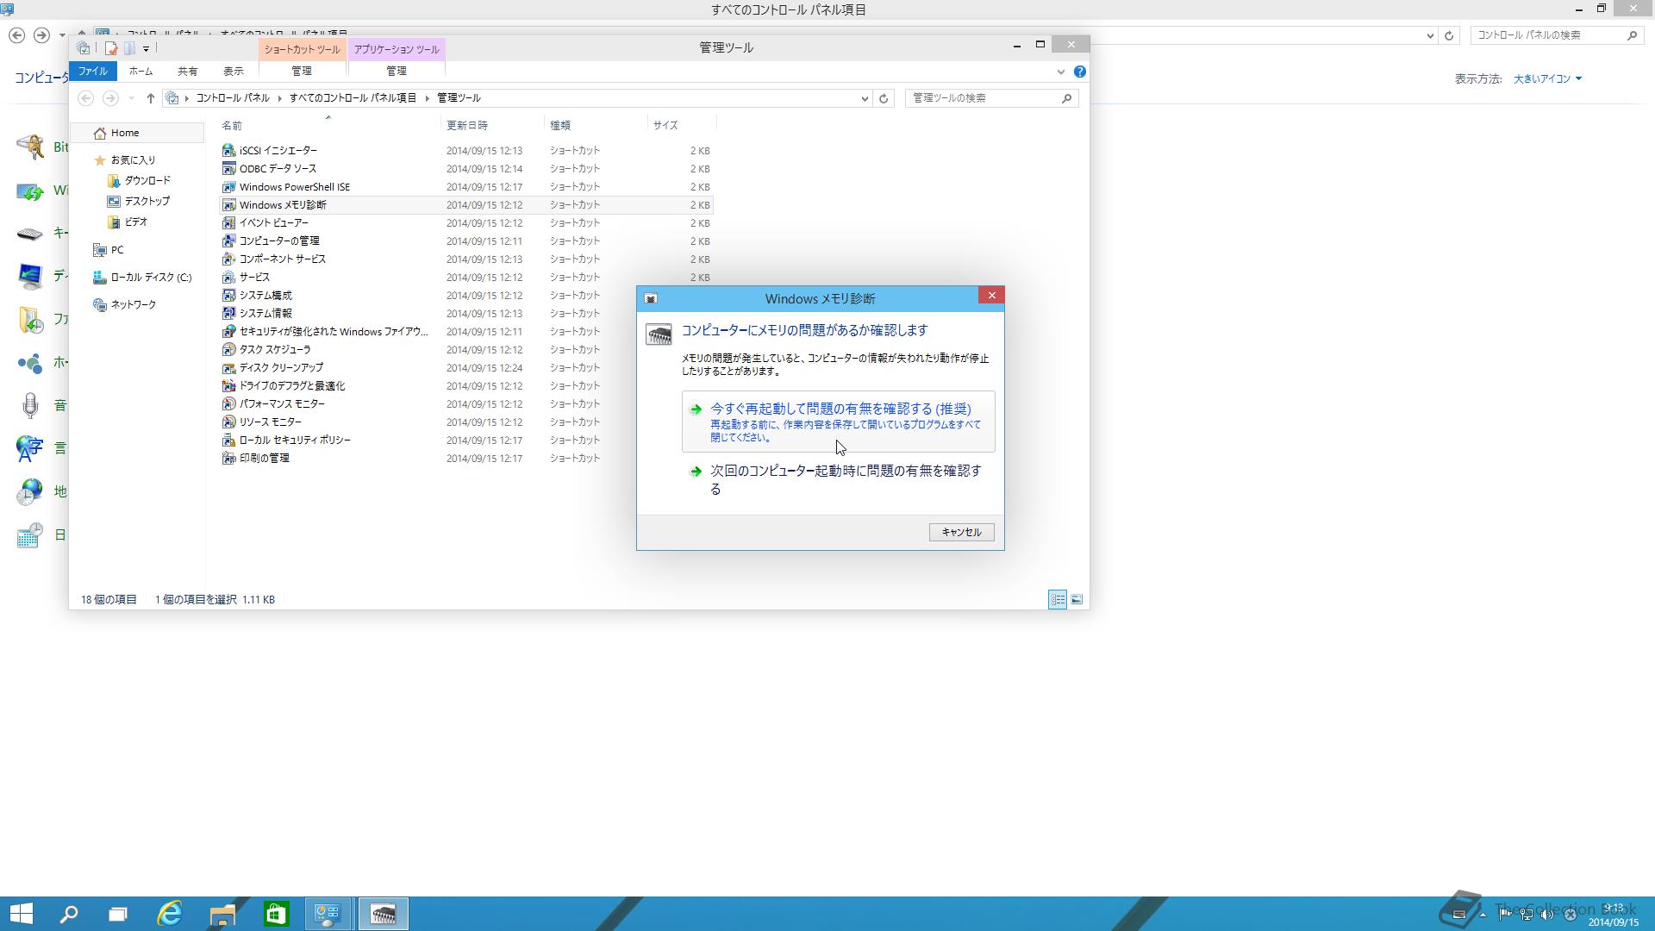Open the ファイル ribbon tab
The image size is (1655, 931).
(93, 72)
